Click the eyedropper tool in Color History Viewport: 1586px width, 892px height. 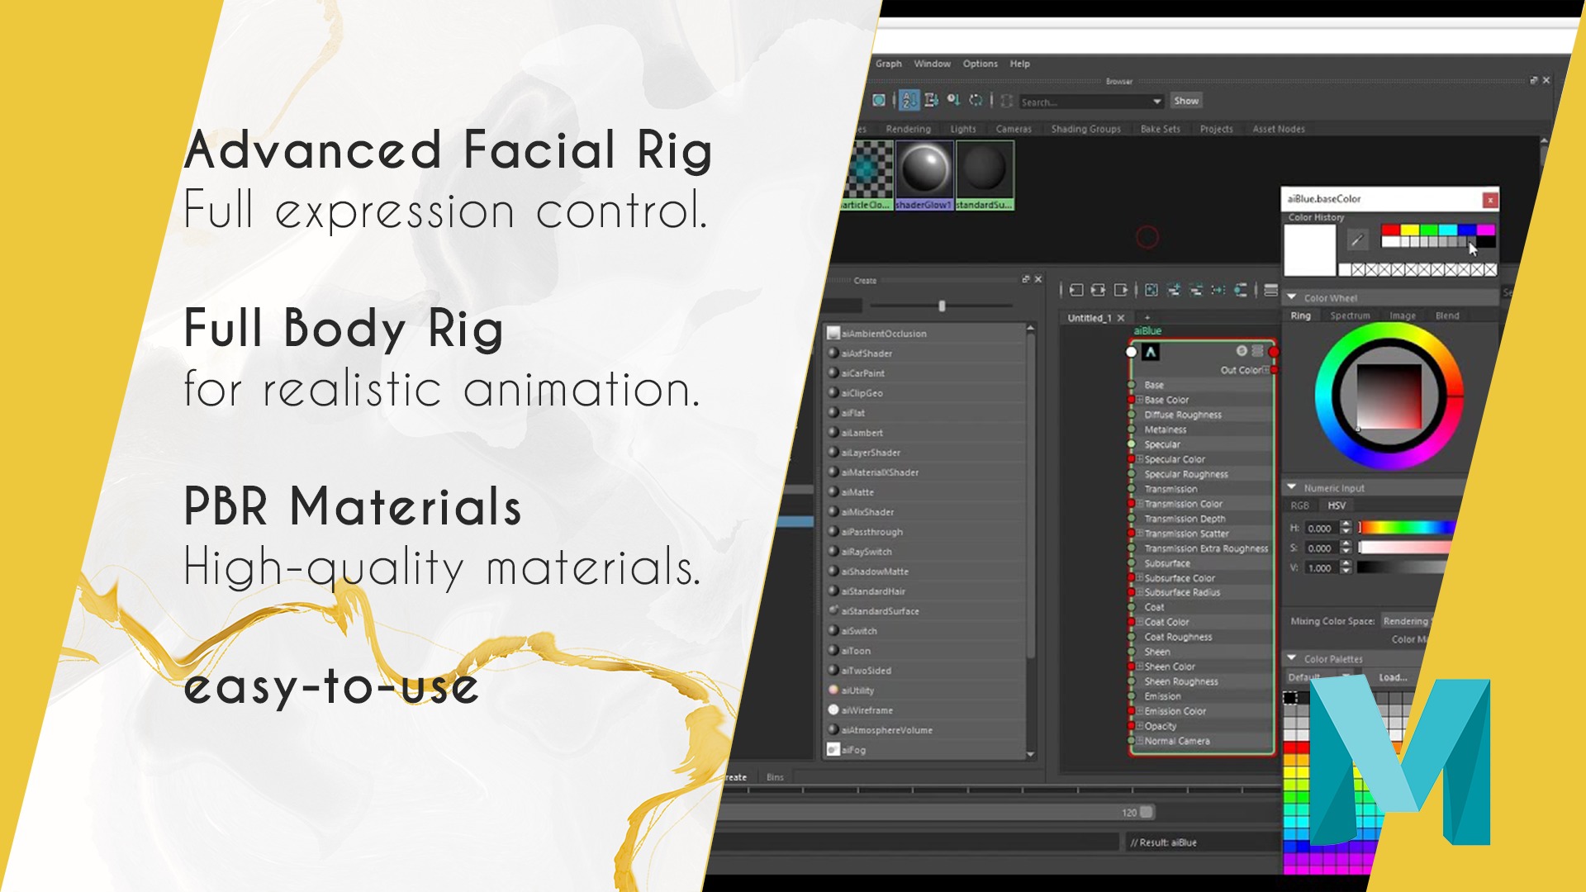pos(1357,240)
